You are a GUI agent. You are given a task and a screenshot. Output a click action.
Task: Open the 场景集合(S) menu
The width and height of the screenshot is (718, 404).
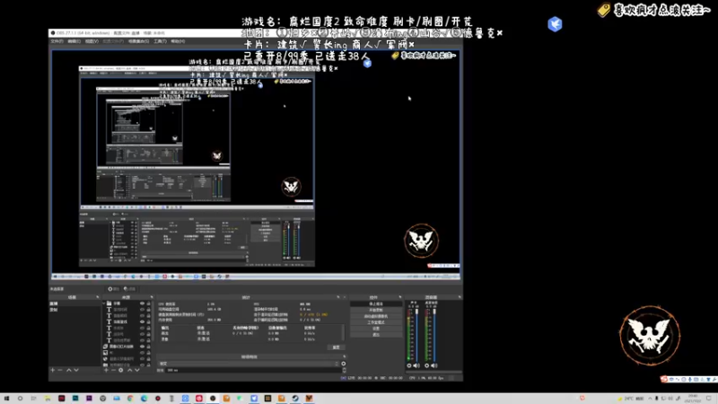pos(138,41)
